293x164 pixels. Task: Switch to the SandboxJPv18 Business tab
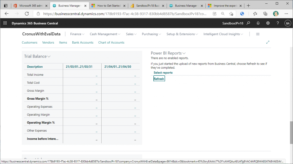tap(148, 6)
